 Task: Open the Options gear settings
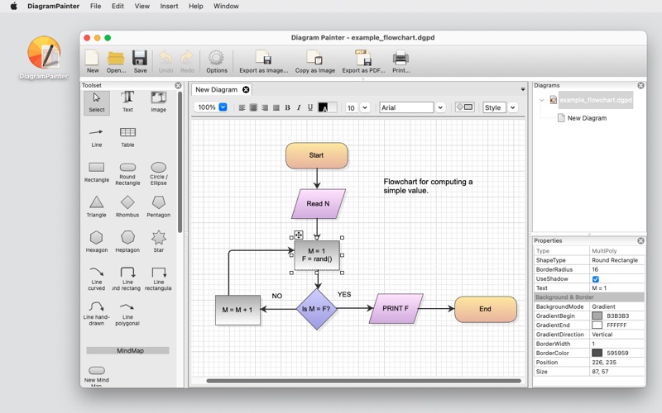217,61
